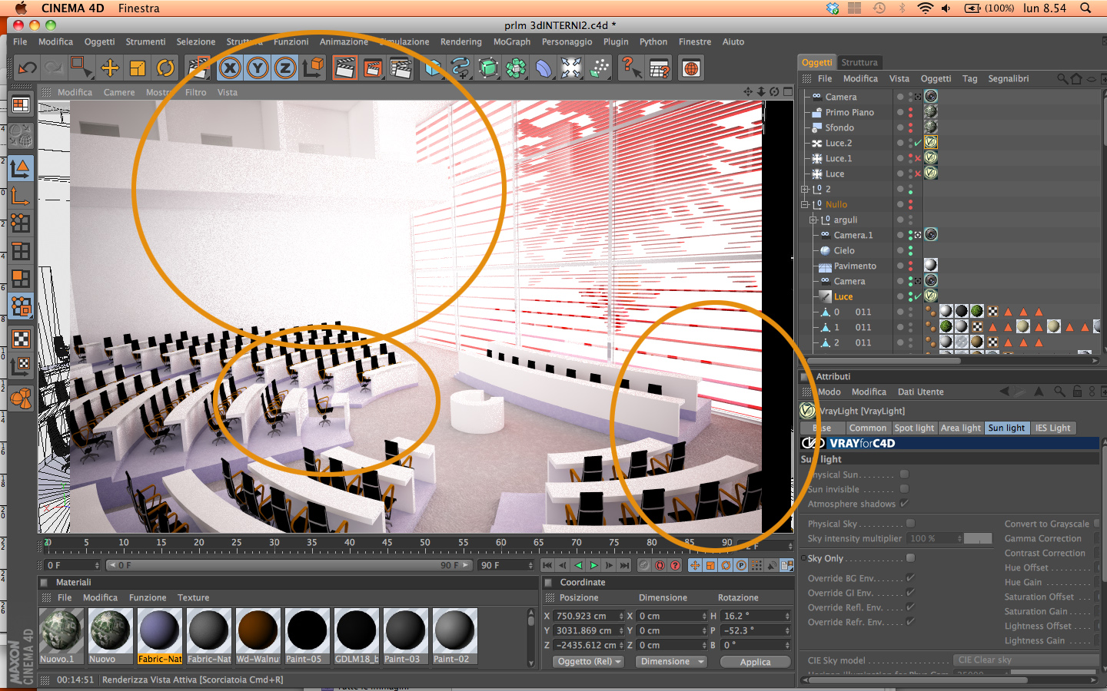Toggle parameter keyframe P icon
The image size is (1107, 691).
741,565
